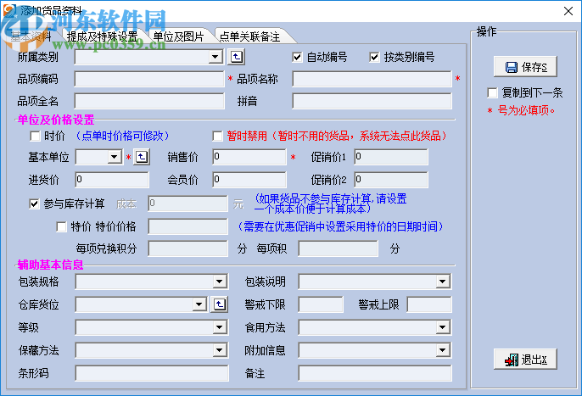582x396 pixels.
Task: Click the 品项编码 input field
Action: click(149, 79)
